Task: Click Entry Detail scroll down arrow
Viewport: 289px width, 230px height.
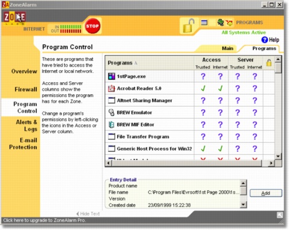Action: 243,204
